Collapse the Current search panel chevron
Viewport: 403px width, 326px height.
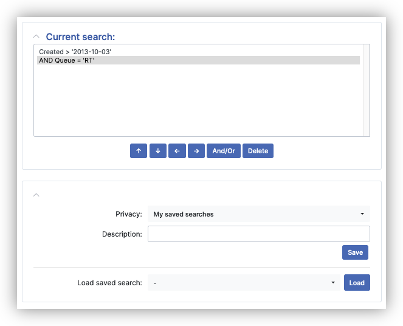click(36, 36)
